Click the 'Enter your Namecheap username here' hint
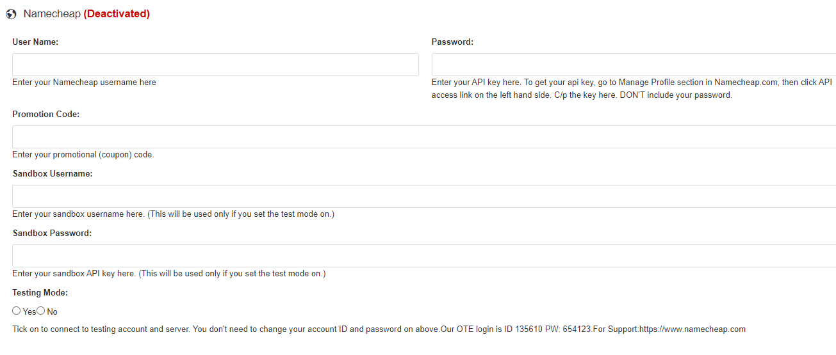This screenshot has width=836, height=355. (x=84, y=82)
